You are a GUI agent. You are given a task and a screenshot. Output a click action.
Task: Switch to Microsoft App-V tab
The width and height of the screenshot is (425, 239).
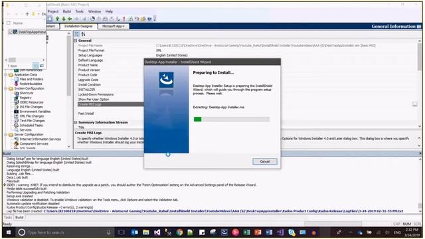(114, 27)
